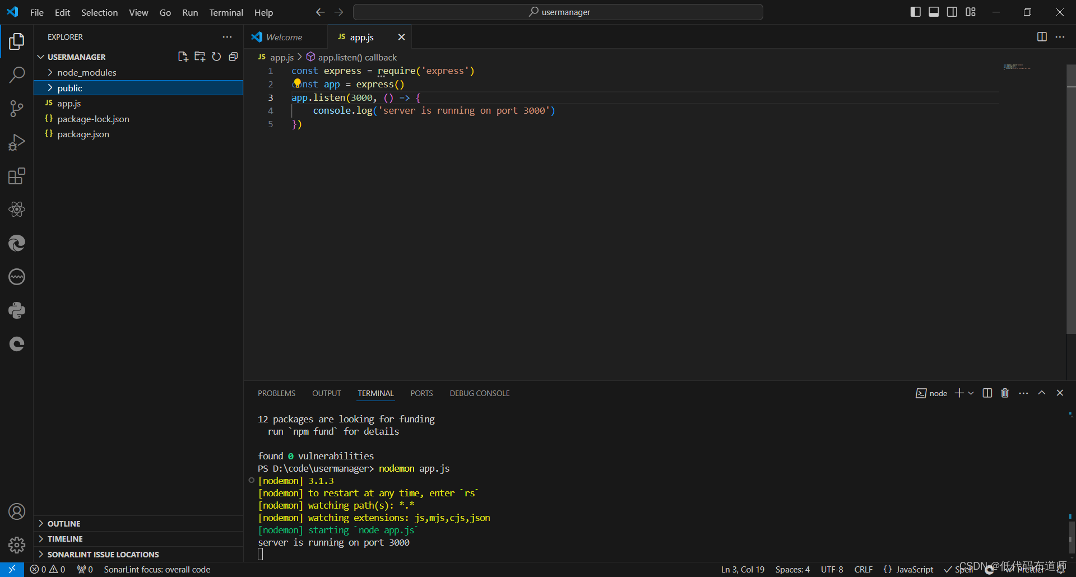This screenshot has height=577, width=1076.
Task: Click the editor vertical scrollbar
Action: [x=1071, y=199]
